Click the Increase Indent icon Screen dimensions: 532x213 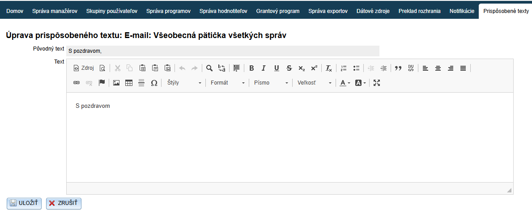(383, 68)
